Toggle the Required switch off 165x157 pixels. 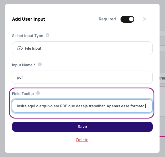coord(127,19)
